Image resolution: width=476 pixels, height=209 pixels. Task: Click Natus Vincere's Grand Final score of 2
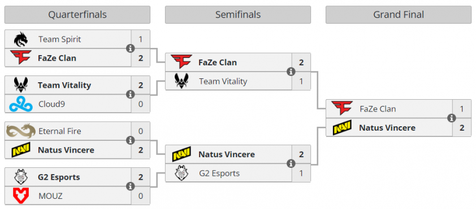tap(462, 128)
